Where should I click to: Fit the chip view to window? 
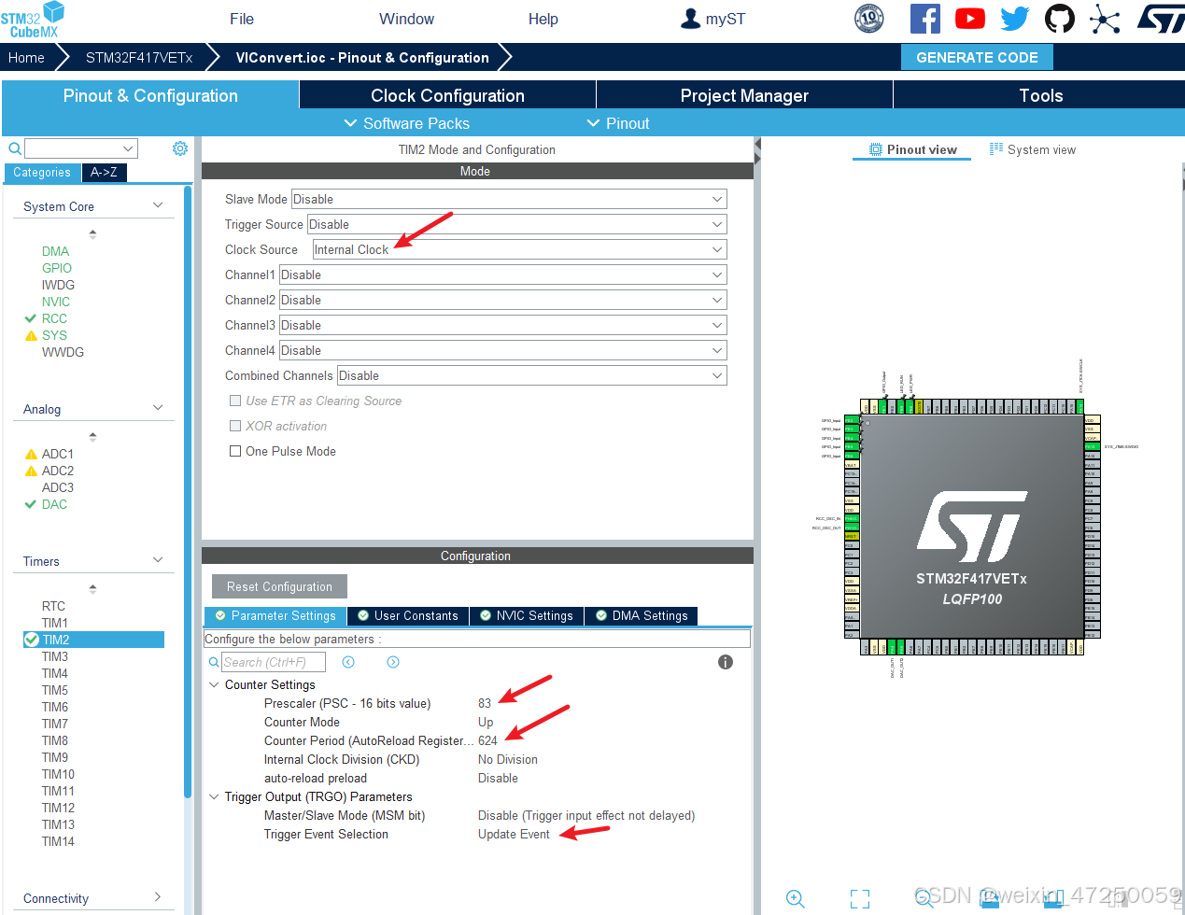click(x=860, y=898)
